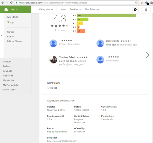Click Flag as inappropriate link
Screen dimensions: 153x143
pyautogui.click(x=57, y=132)
